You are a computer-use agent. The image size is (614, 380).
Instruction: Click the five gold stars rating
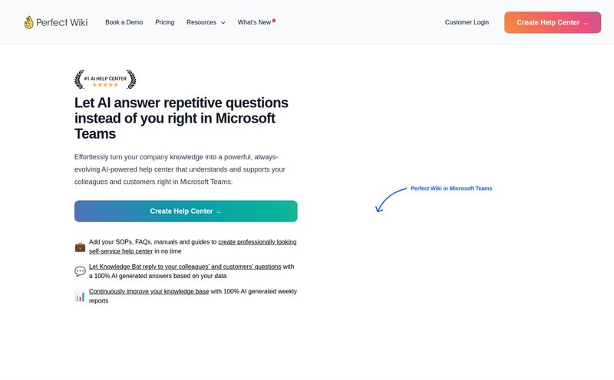(x=105, y=85)
